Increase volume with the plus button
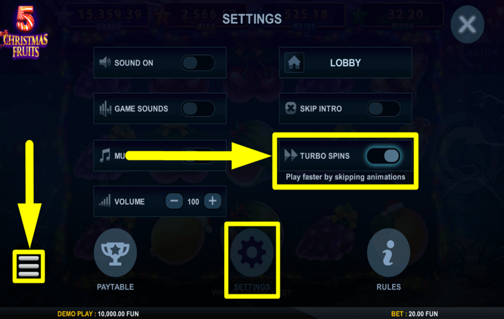Viewport: 504px width, 319px height. 212,201
